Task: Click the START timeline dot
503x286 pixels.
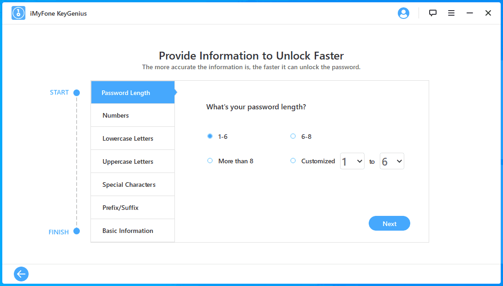Action: click(x=76, y=93)
